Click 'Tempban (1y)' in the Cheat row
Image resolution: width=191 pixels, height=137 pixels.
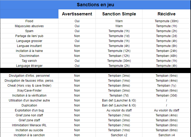(x=166, y=86)
